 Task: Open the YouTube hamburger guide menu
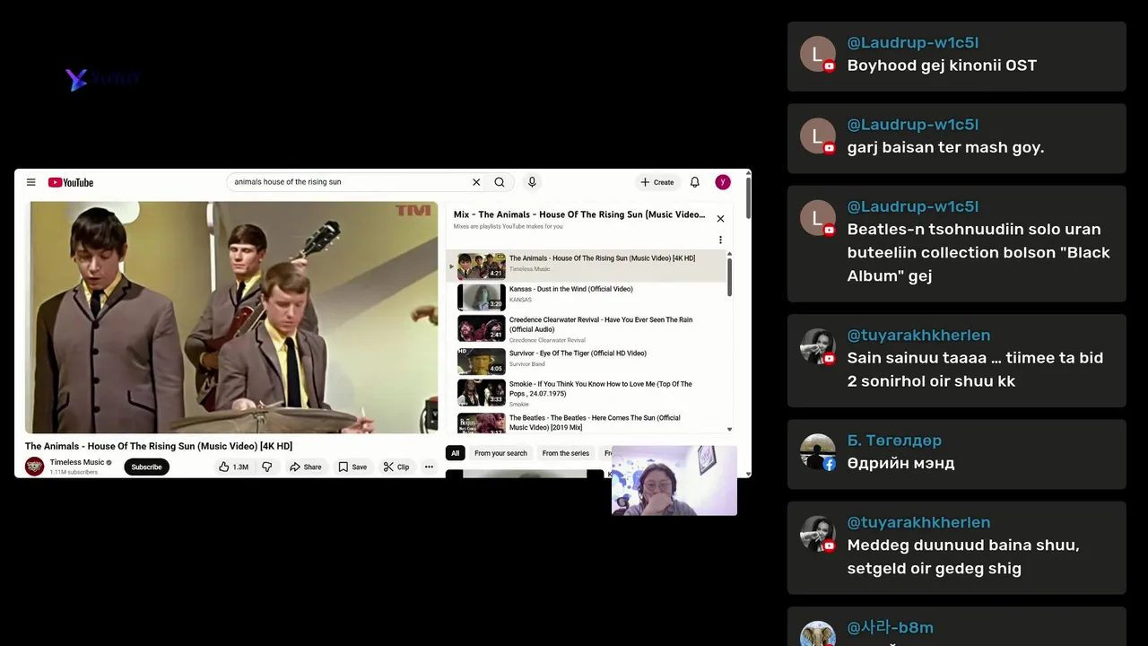30,182
